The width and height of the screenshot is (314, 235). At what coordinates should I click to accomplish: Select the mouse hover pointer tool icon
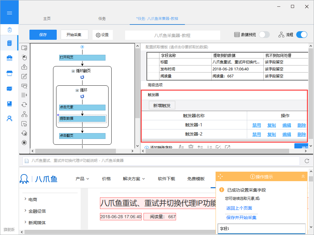pos(24,124)
